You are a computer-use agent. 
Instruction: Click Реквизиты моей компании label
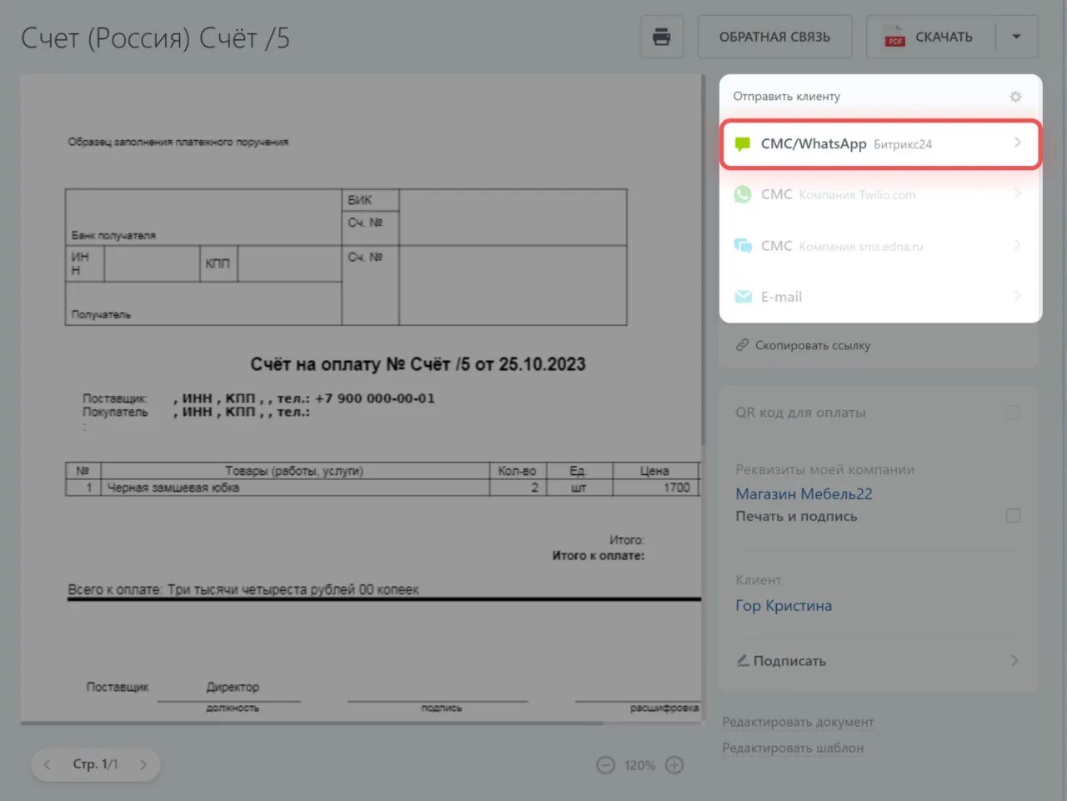[824, 469]
